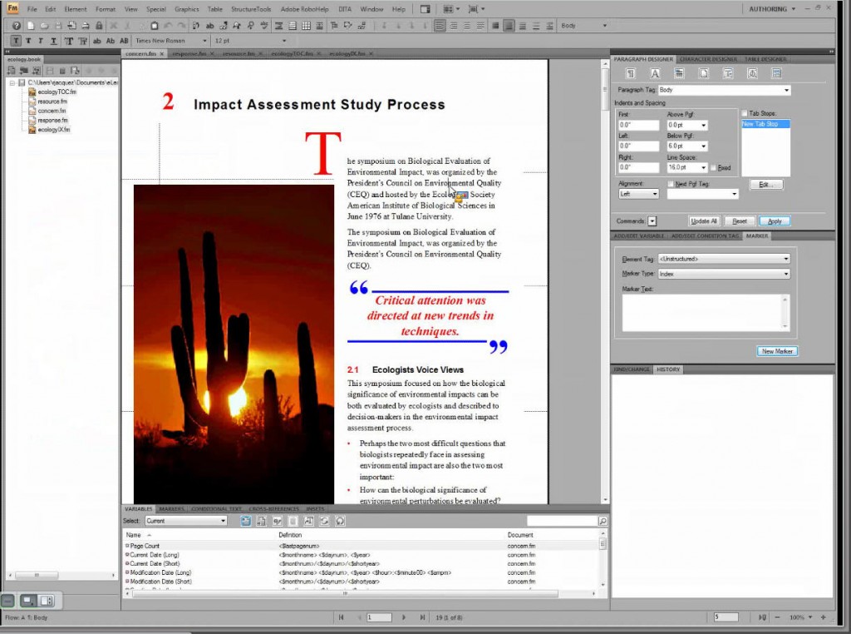Click search magnifier icon in Variables panel
The width and height of the screenshot is (851, 634).
pos(603,521)
